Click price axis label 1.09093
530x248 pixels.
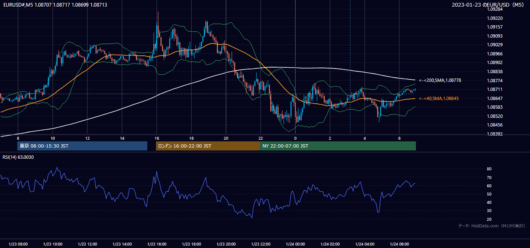pos(494,36)
